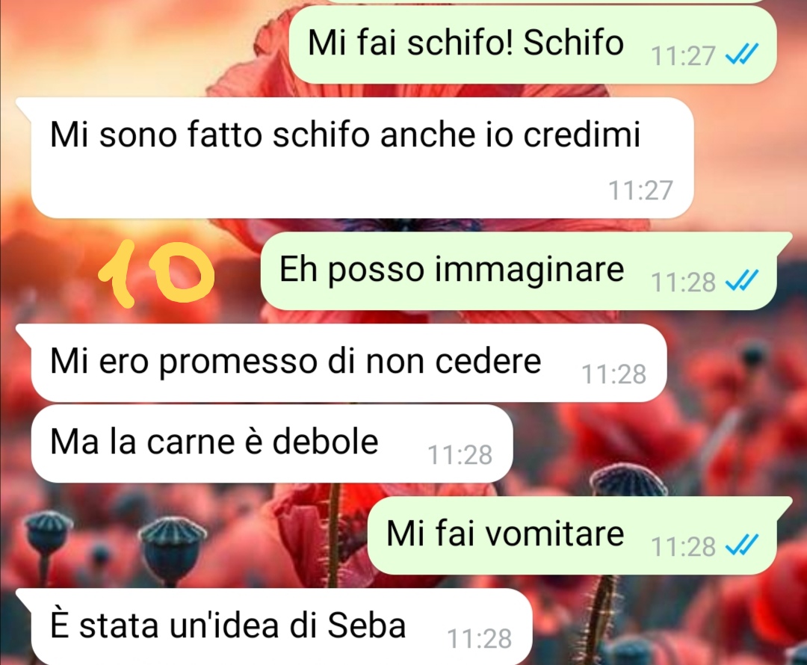Click the 11:27 timestamp in the 'credimi' bubble
The width and height of the screenshot is (807, 665).
click(641, 190)
